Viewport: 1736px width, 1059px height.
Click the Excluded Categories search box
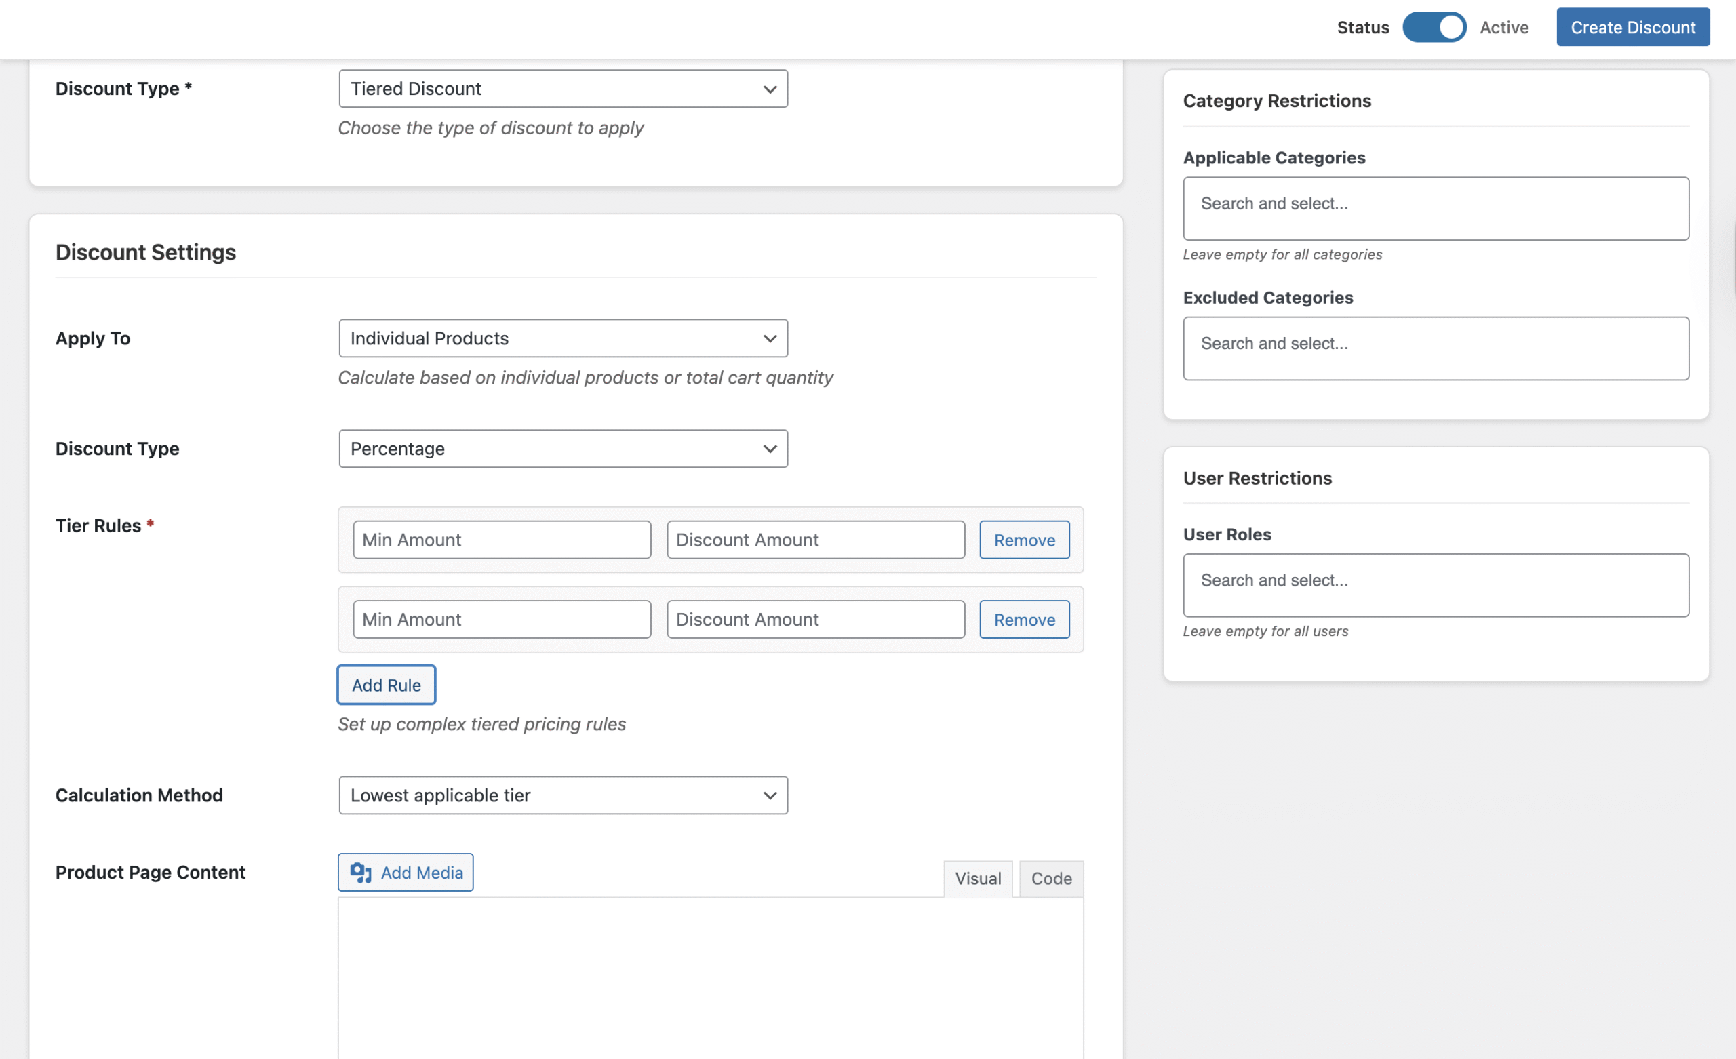click(1435, 348)
